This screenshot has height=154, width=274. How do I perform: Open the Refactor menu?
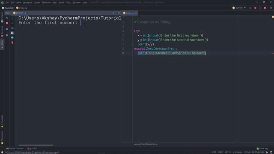coord(46,3)
